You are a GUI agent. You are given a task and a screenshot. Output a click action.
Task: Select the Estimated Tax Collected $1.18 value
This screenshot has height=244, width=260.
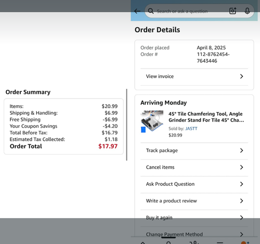pyautogui.click(x=111, y=139)
